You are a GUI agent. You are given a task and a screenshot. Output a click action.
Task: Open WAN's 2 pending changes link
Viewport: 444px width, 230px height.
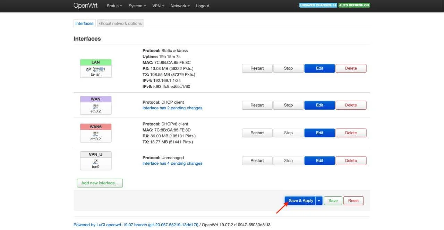pyautogui.click(x=172, y=108)
